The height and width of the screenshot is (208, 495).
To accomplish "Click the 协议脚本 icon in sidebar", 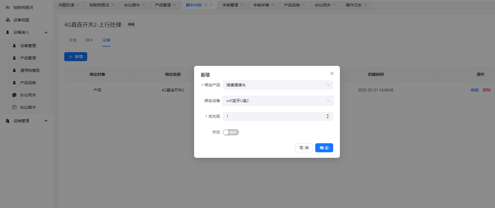I will pyautogui.click(x=14, y=107).
